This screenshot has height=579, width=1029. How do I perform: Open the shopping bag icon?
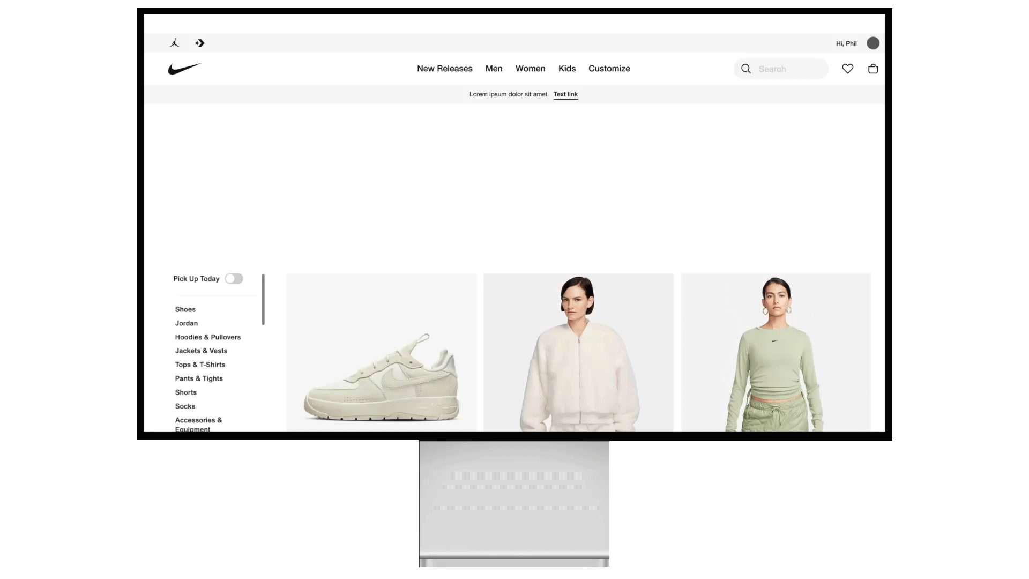point(873,69)
